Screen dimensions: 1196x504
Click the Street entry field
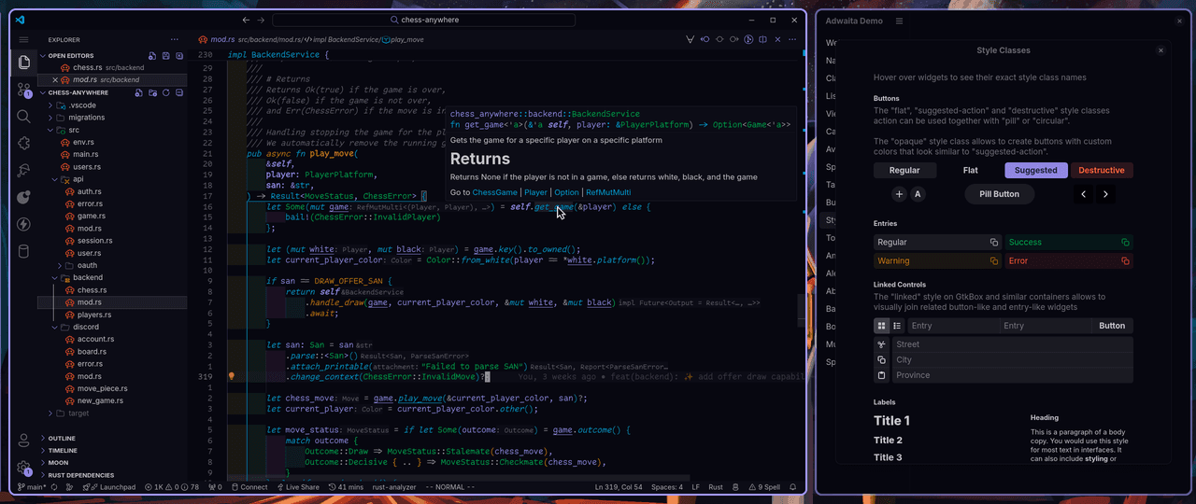pyautogui.click(x=1009, y=344)
